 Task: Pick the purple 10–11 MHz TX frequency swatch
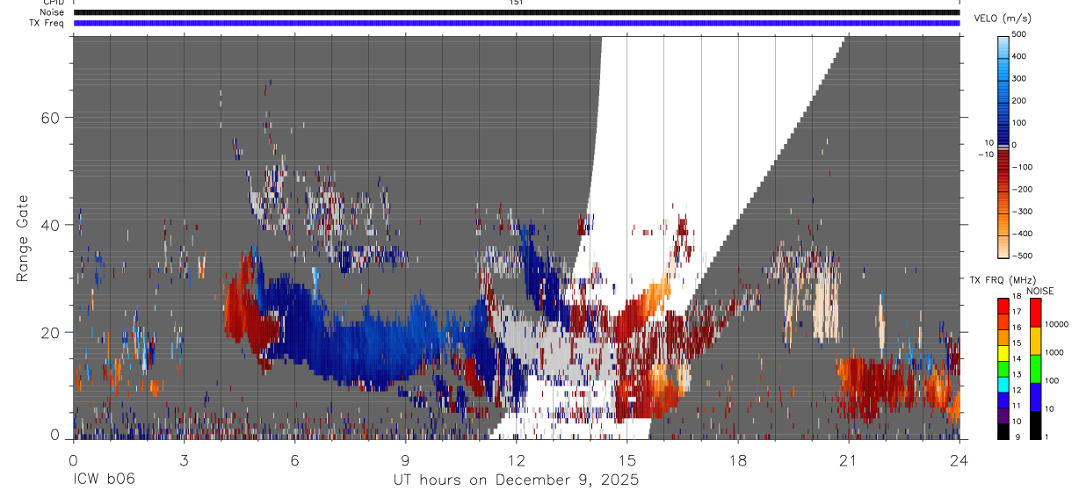[1003, 415]
